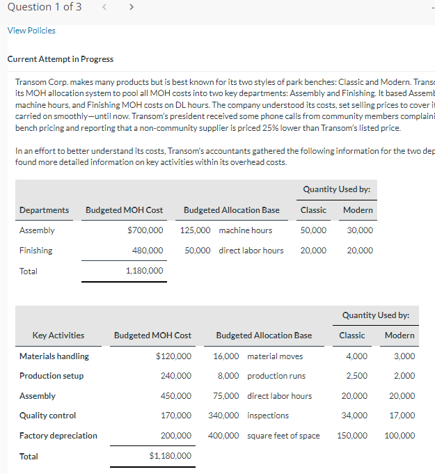Click activities total $1,180,000
Image resolution: width=435 pixels, height=474 pixels.
171,456
